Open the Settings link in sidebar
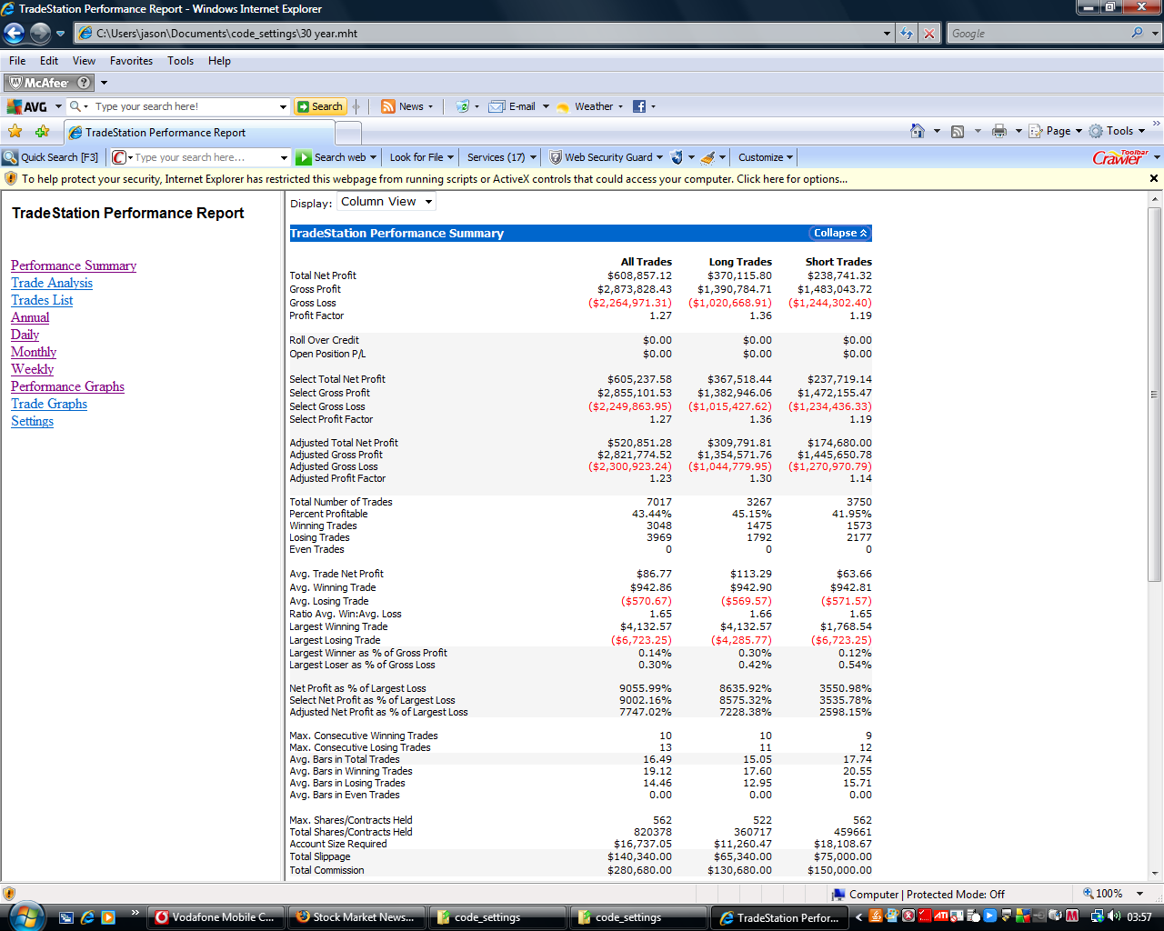The width and height of the screenshot is (1164, 931). (x=32, y=421)
